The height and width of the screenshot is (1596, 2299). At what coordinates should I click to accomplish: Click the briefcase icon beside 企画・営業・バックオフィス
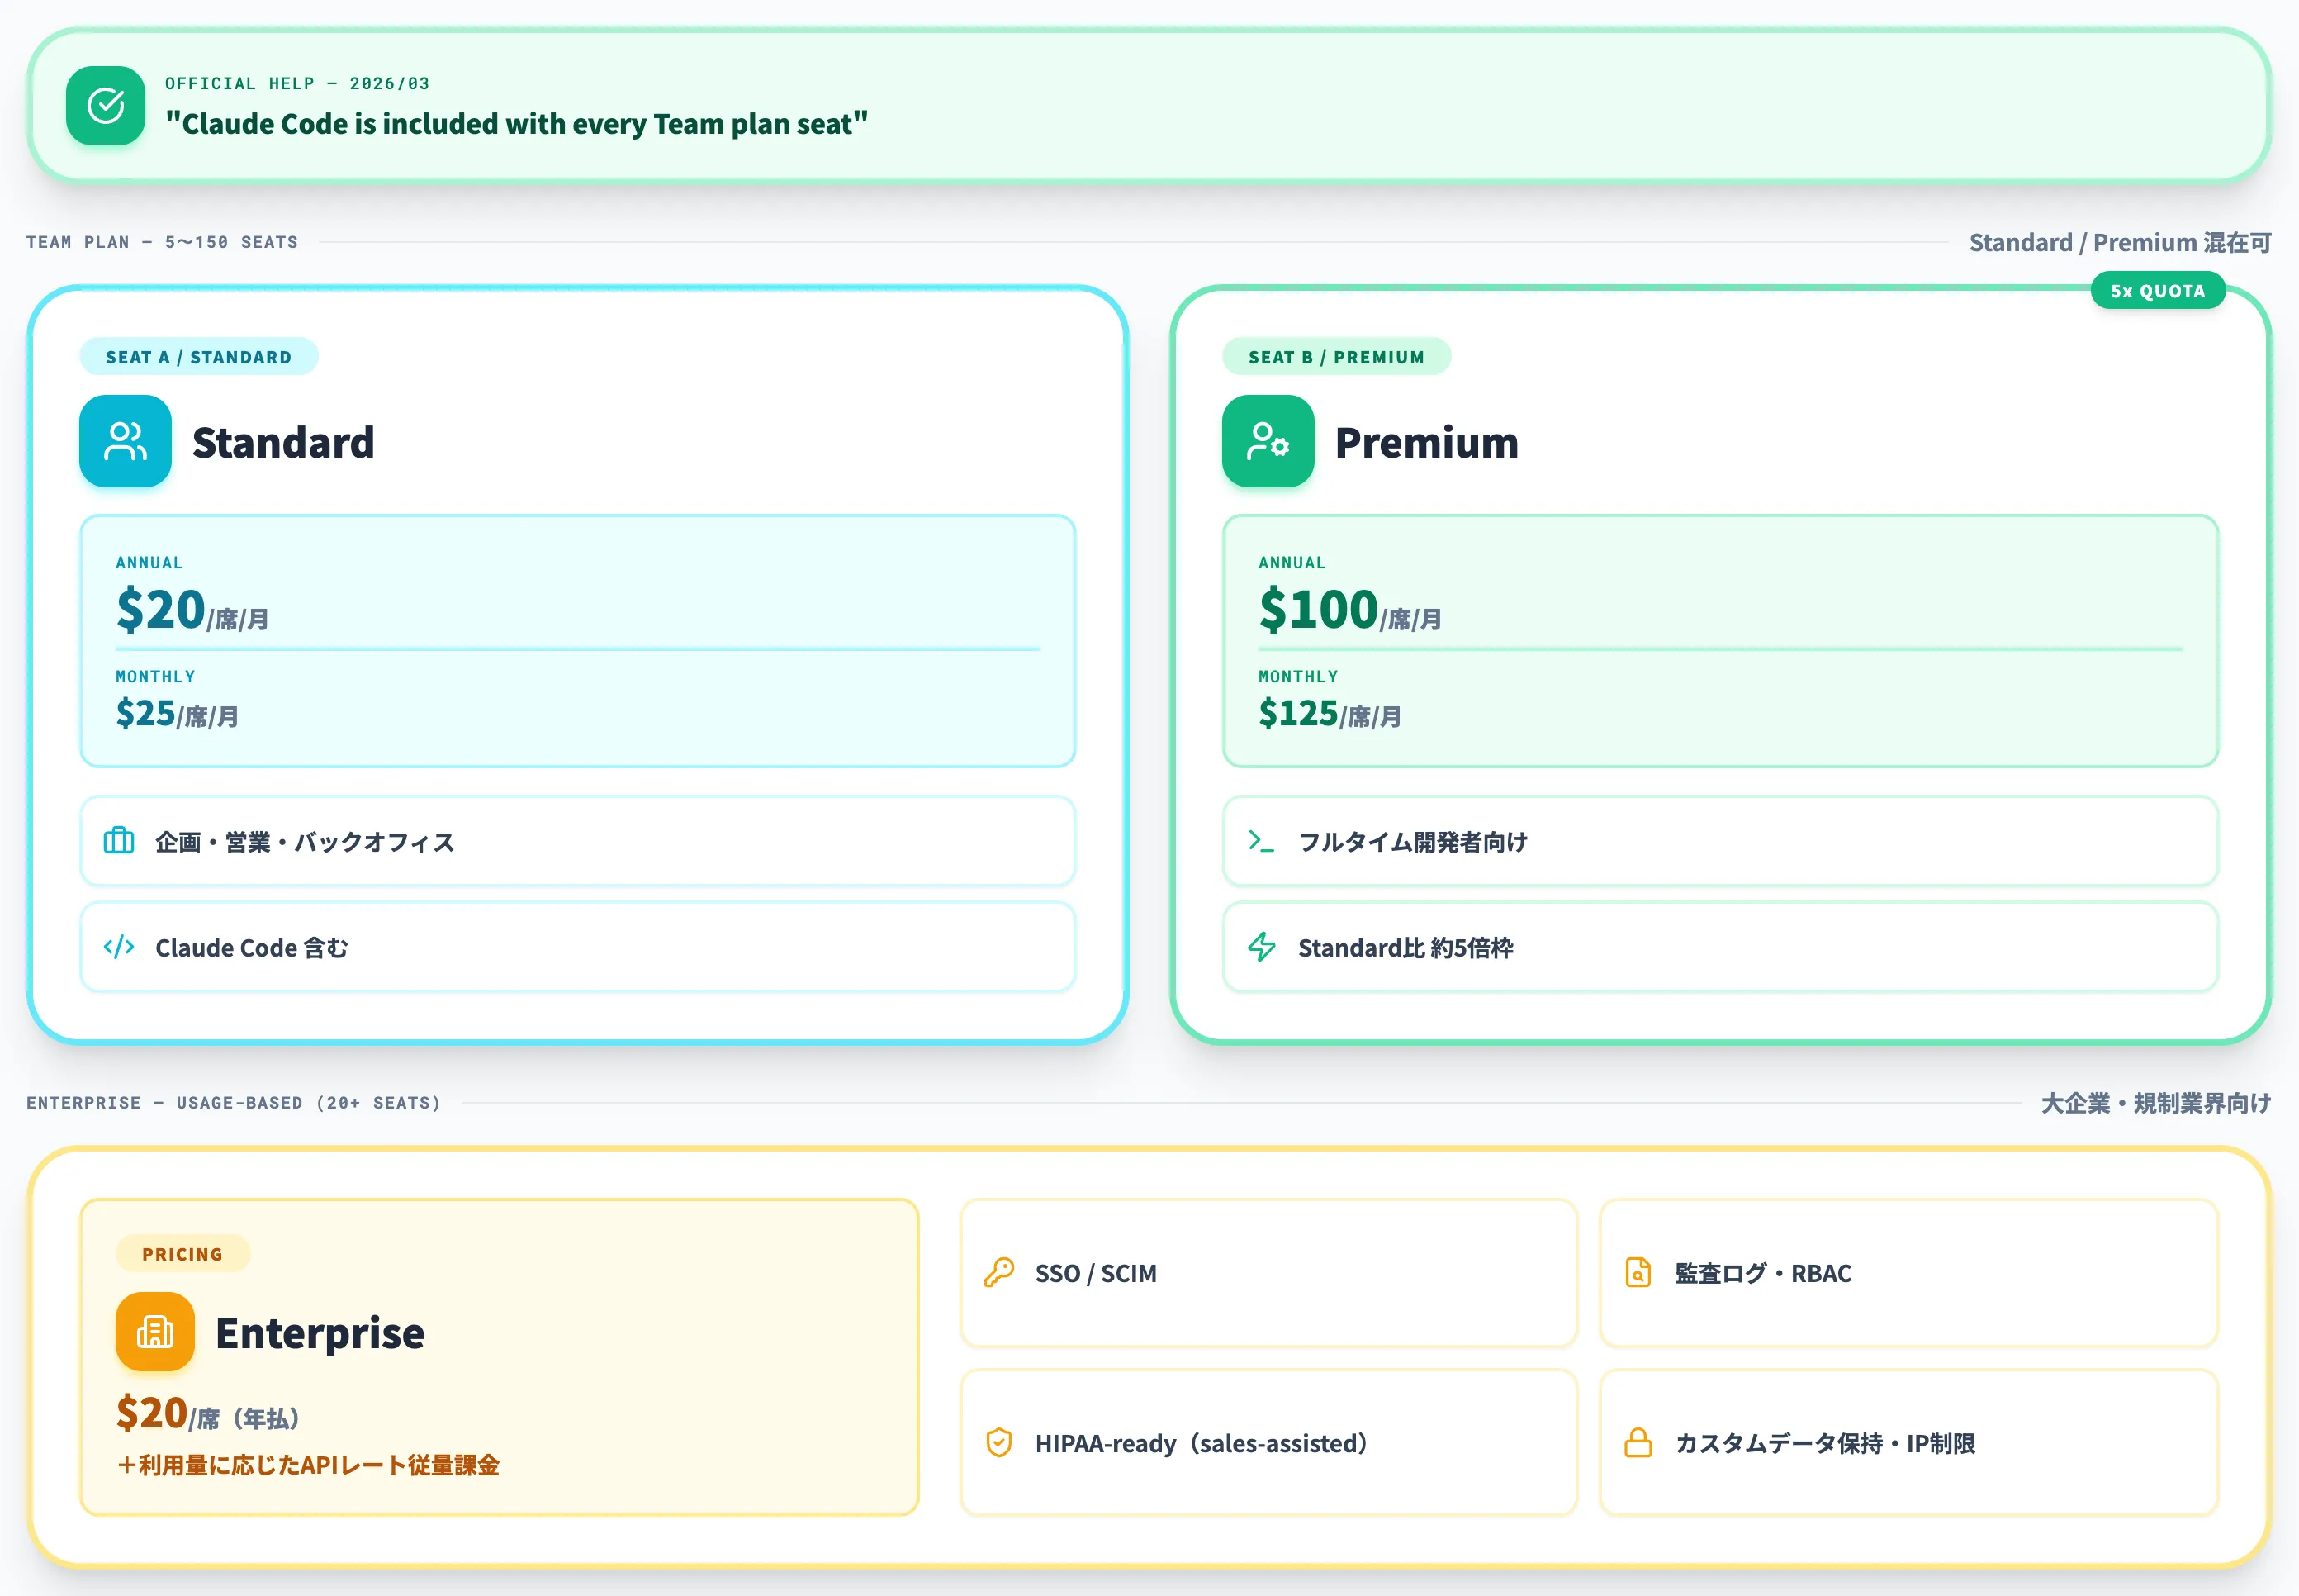coord(119,841)
